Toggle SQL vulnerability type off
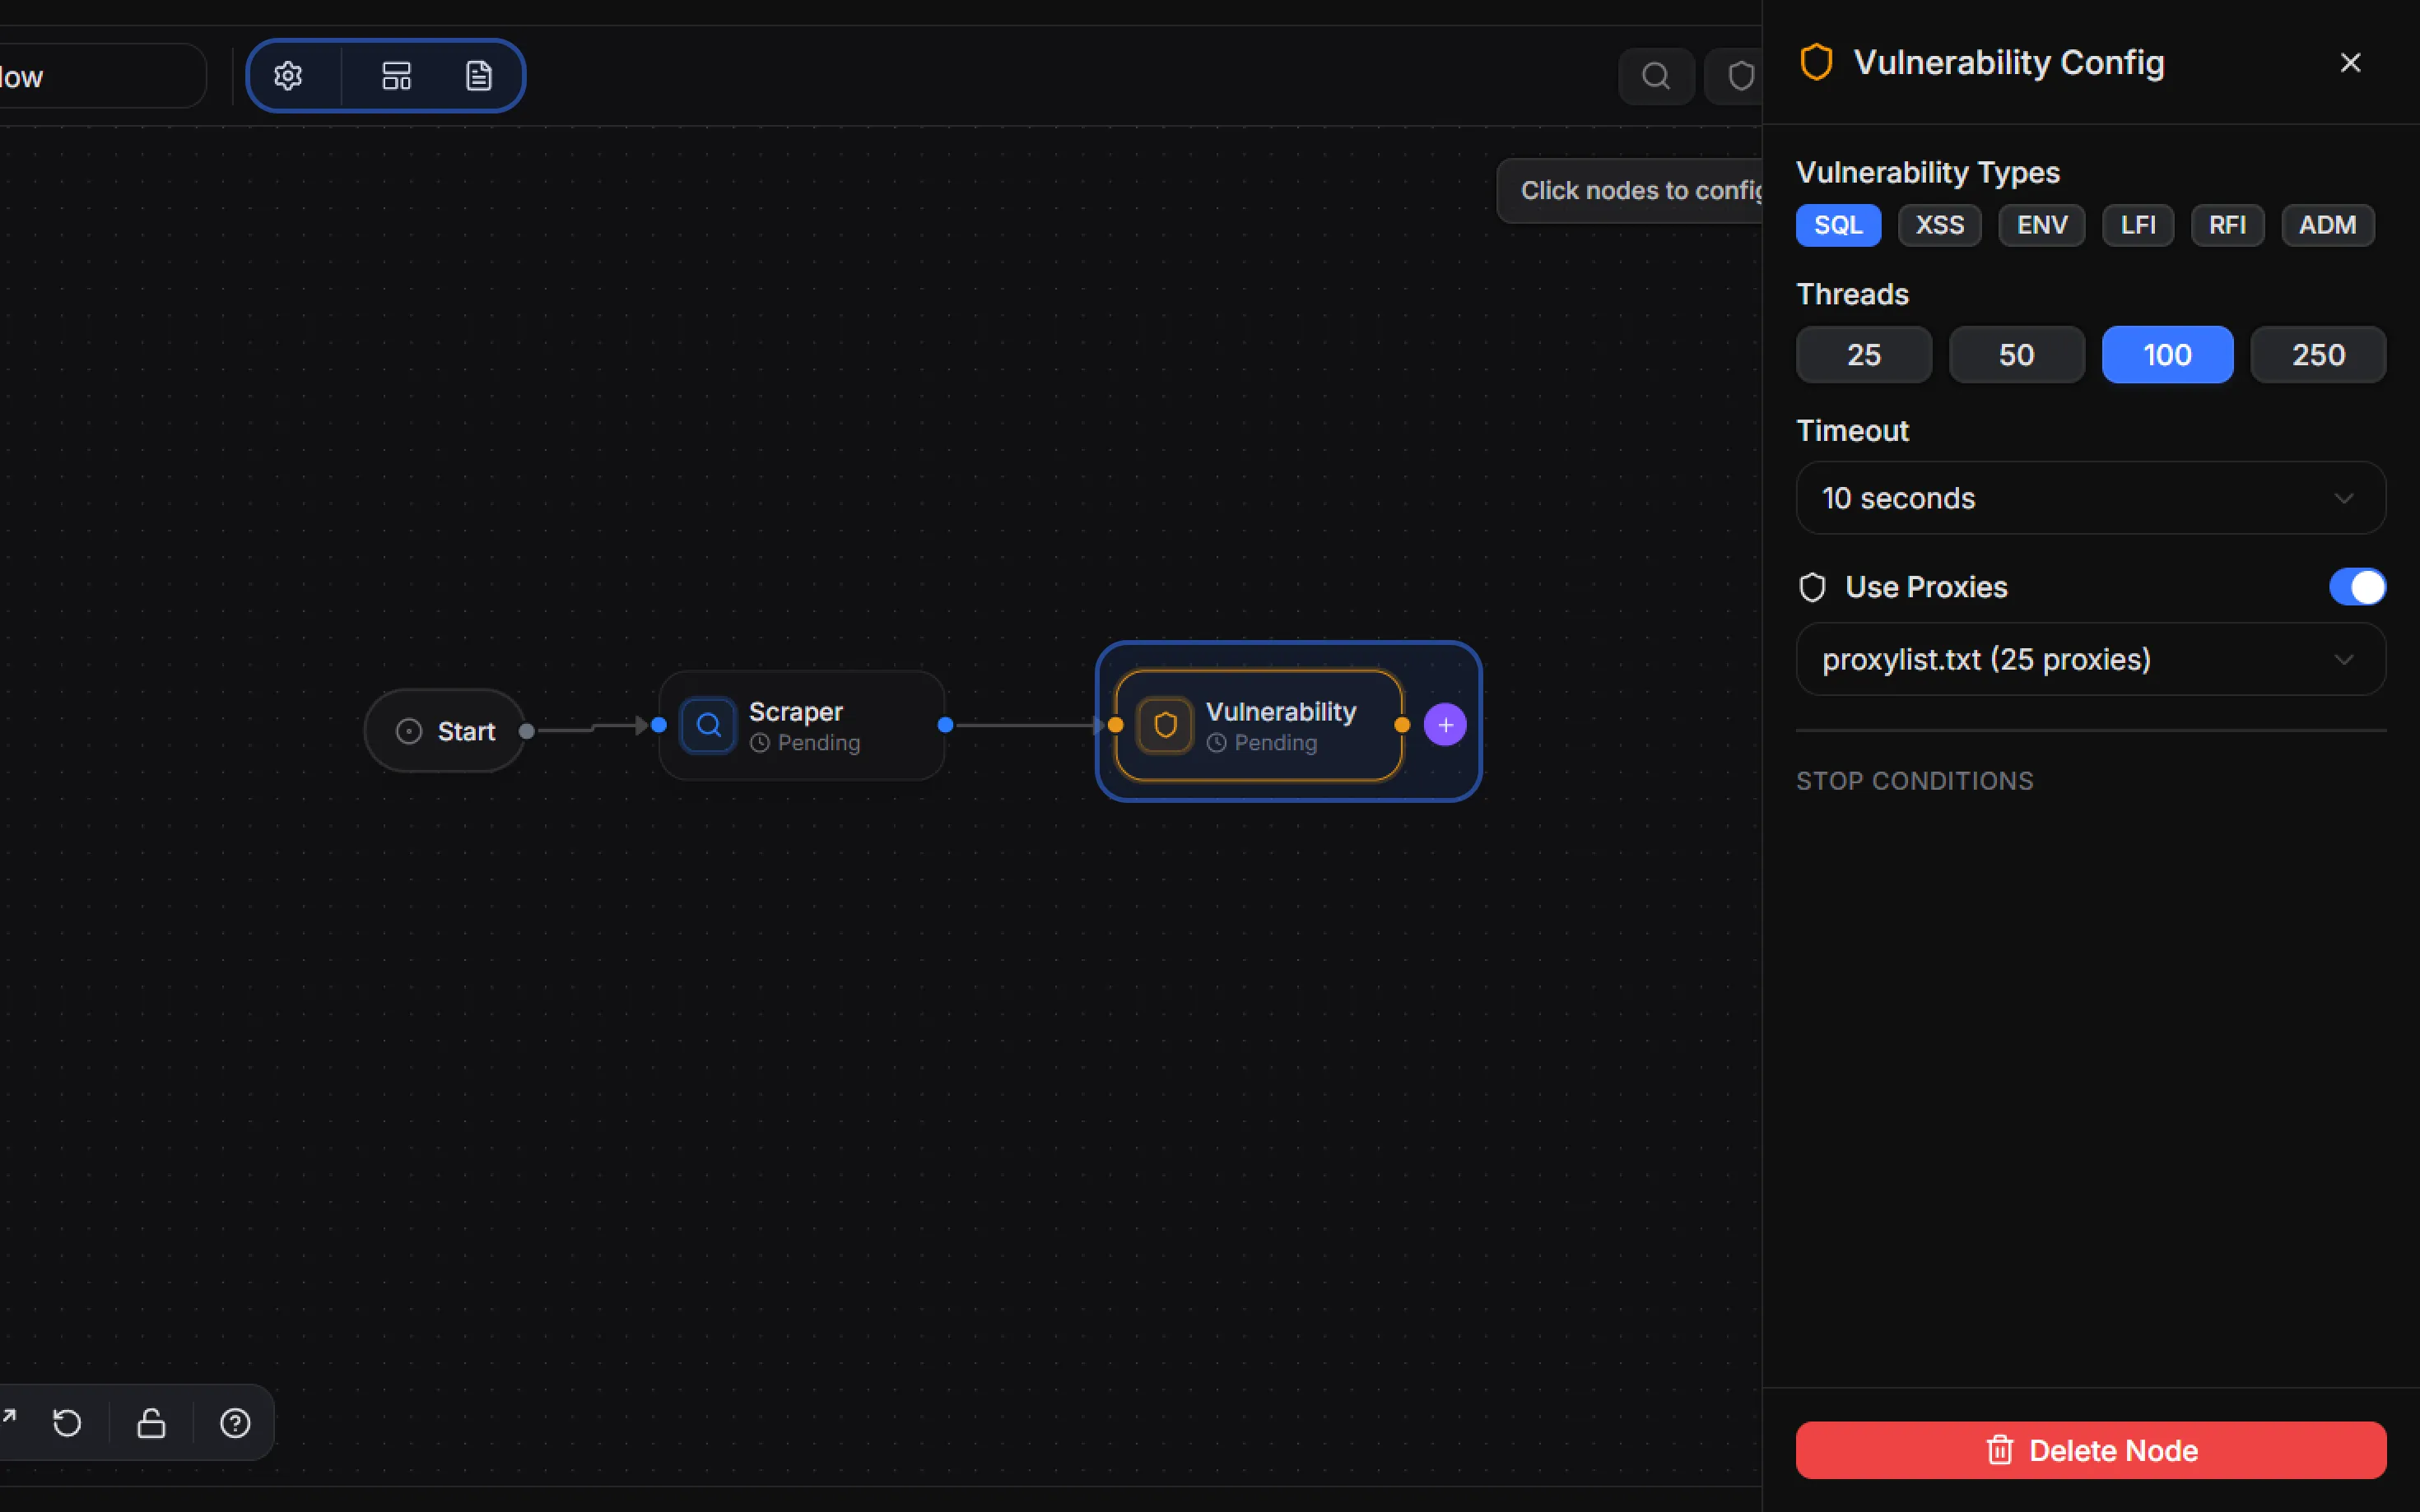 pos(1838,225)
